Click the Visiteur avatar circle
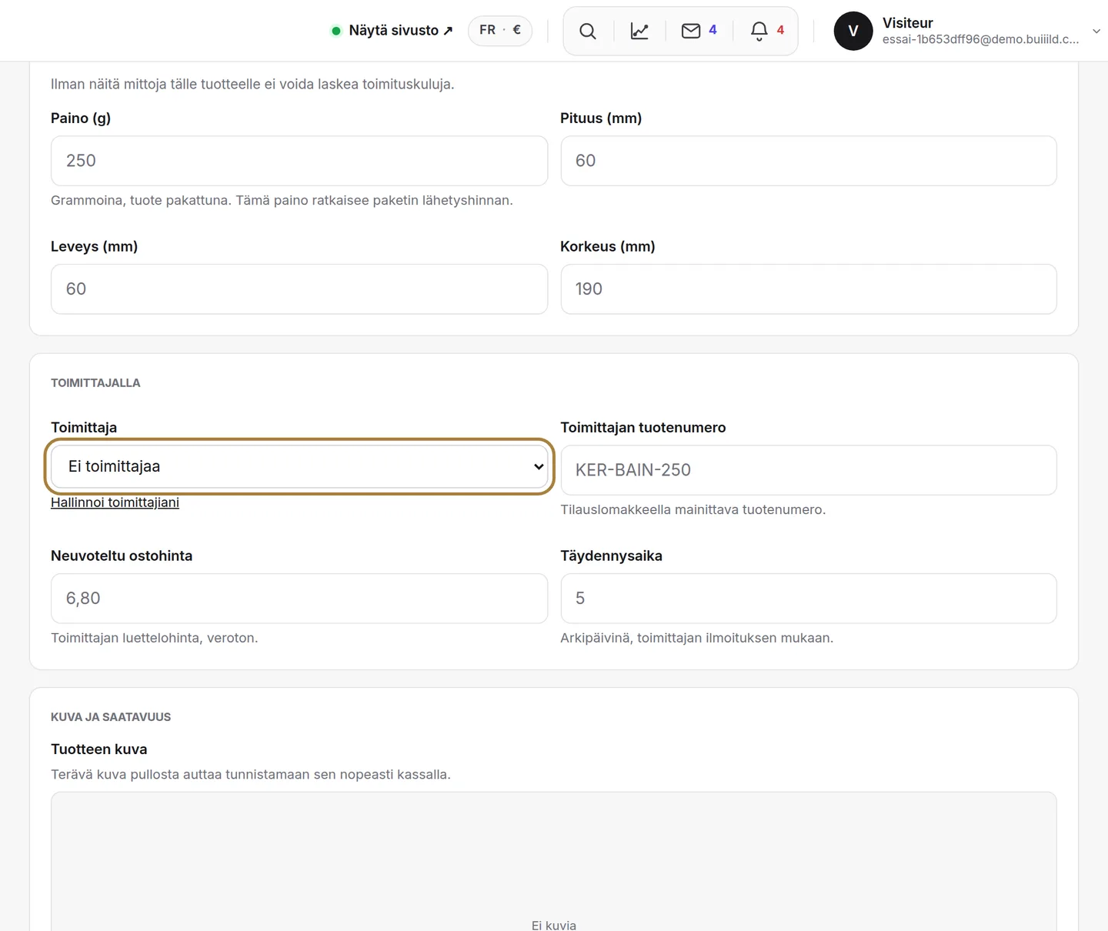Image resolution: width=1108 pixels, height=931 pixels. click(x=853, y=31)
